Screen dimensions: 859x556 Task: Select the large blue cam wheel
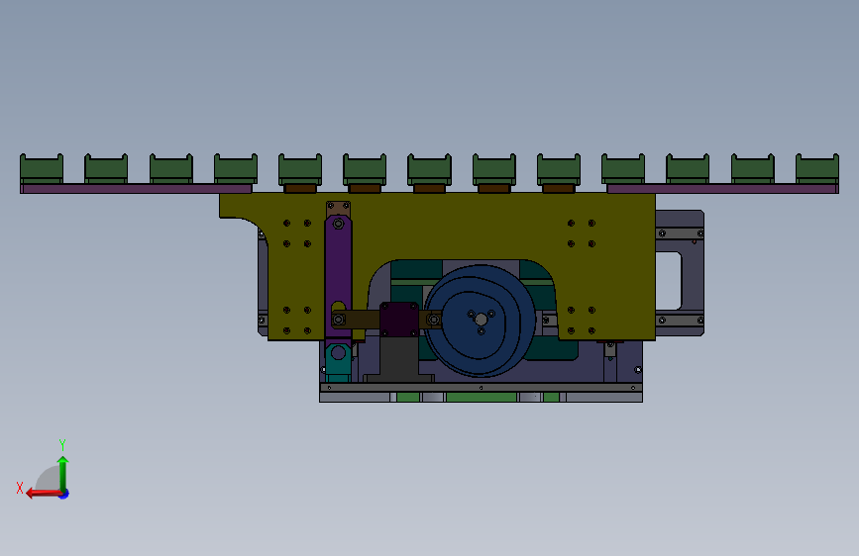pyautogui.click(x=480, y=321)
